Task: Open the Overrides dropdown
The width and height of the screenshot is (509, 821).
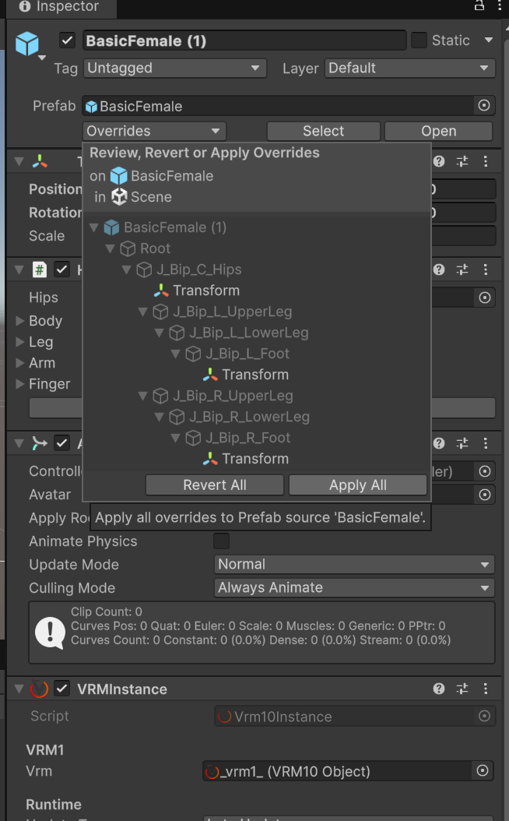Action: tap(154, 131)
